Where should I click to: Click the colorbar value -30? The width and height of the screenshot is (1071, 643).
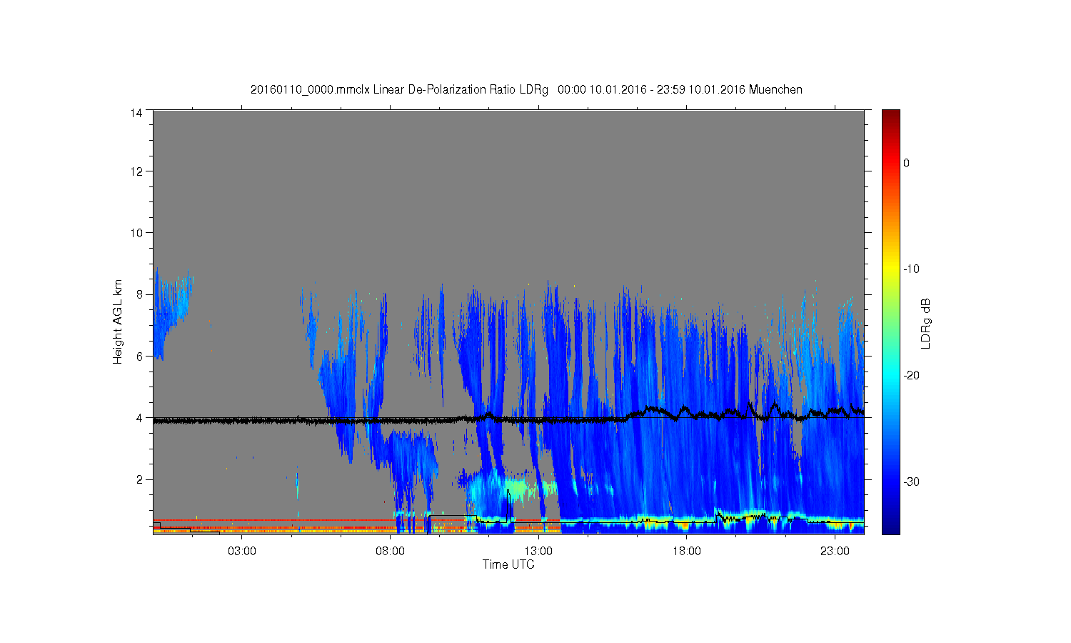tap(911, 482)
